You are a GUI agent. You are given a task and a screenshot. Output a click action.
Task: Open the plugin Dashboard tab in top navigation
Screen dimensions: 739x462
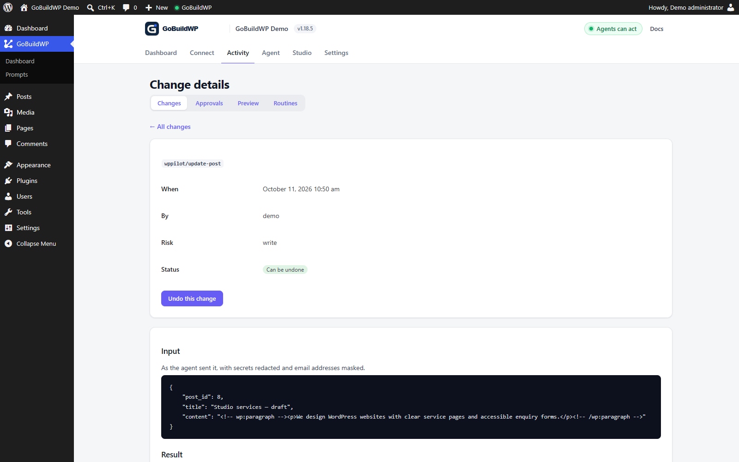click(x=161, y=53)
